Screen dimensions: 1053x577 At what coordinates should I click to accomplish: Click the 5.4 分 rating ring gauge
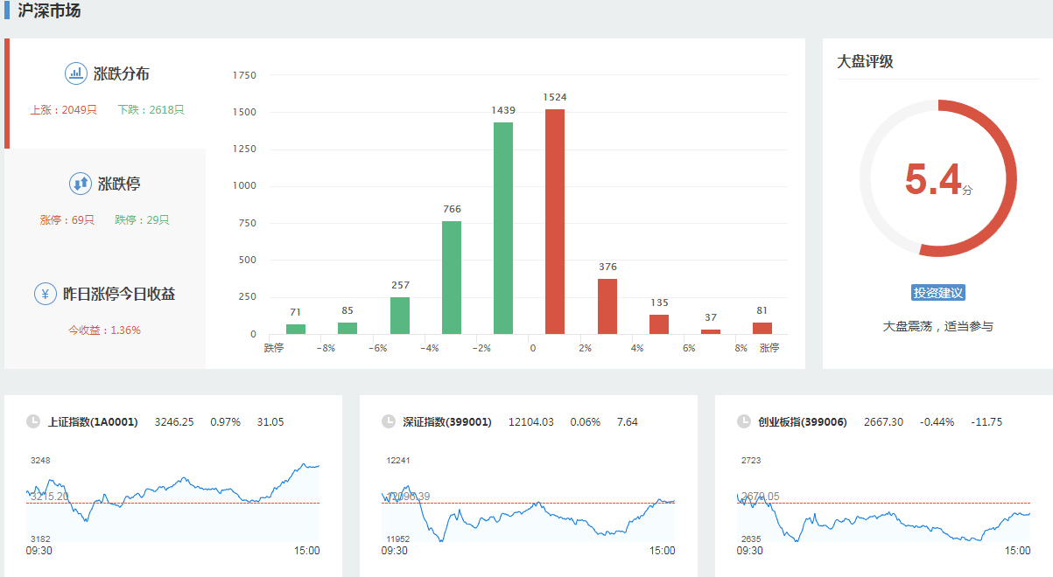click(937, 178)
